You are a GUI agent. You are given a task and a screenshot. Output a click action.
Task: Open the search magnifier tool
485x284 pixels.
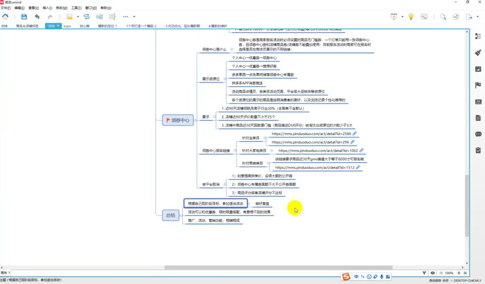[x=443, y=16]
